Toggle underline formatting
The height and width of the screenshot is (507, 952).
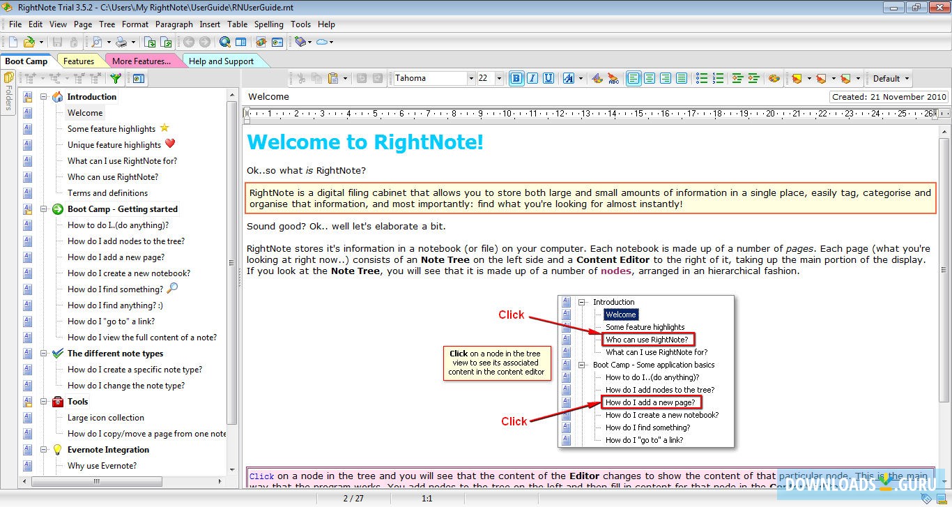[x=548, y=78]
